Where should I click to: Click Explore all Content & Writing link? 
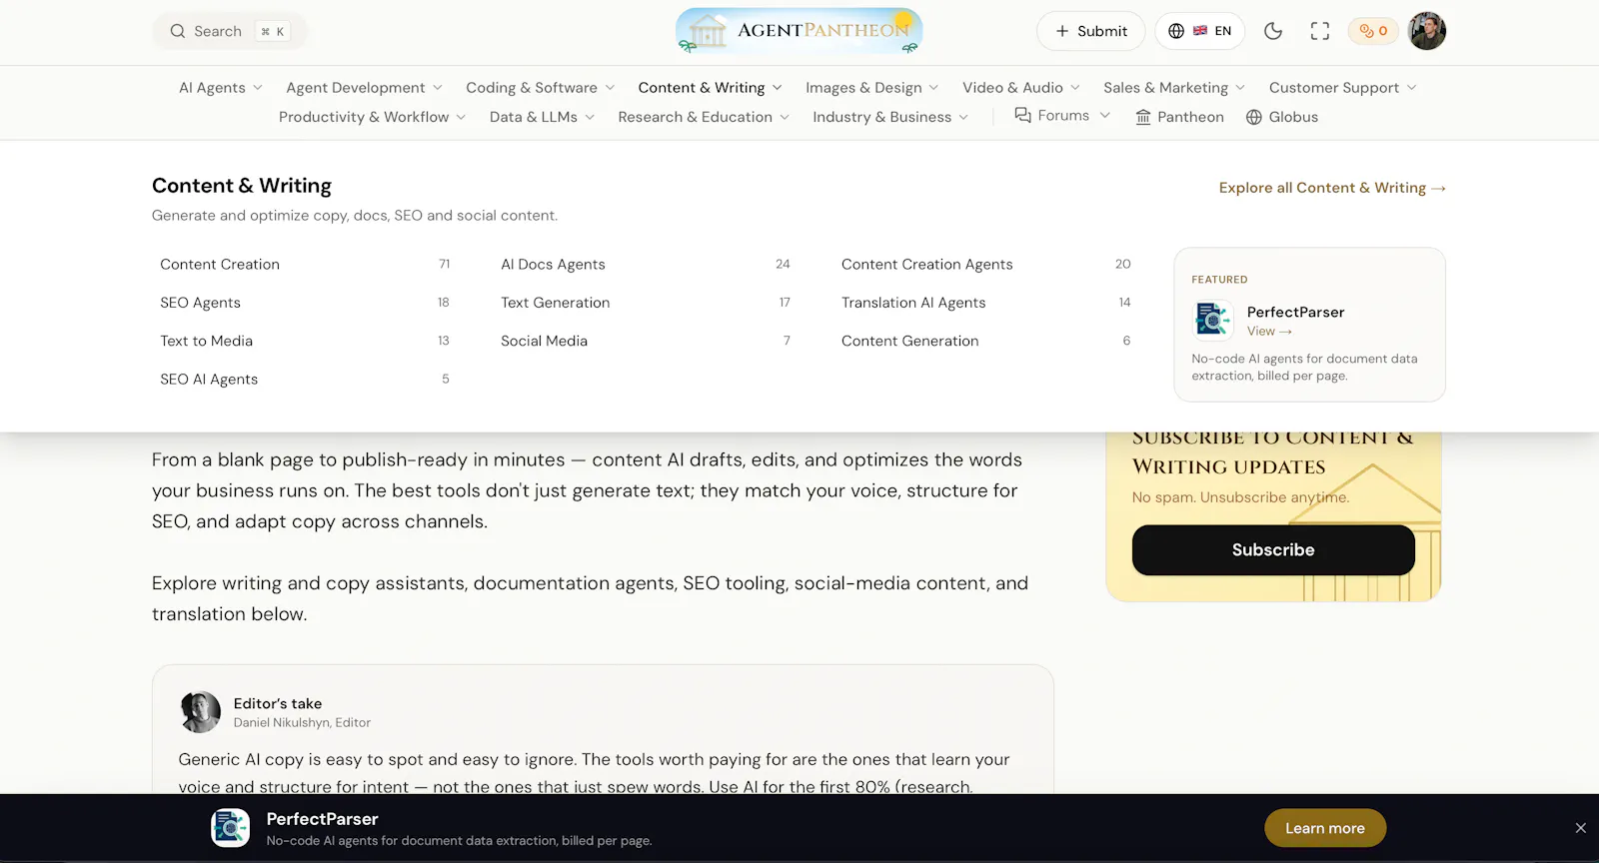click(x=1332, y=188)
